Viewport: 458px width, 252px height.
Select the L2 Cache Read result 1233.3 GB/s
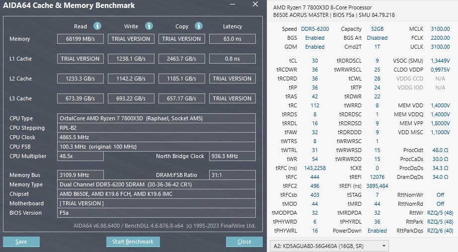[x=80, y=79]
